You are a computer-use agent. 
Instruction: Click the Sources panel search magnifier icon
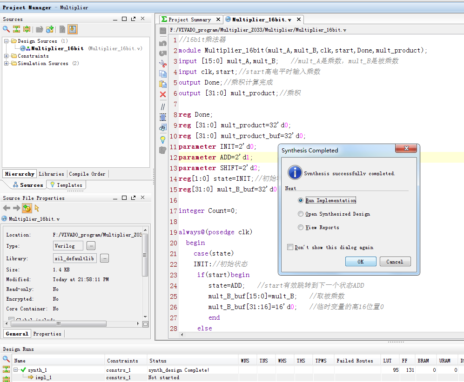coord(6,29)
